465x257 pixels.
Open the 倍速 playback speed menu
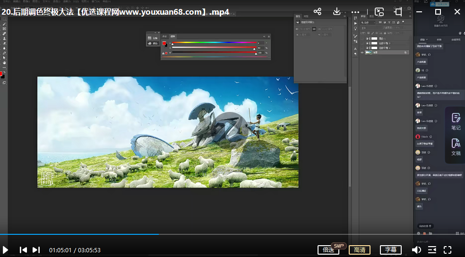tap(329, 250)
